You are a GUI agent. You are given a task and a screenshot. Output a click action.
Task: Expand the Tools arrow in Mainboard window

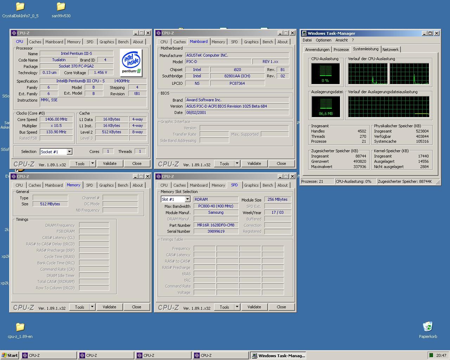point(237,163)
